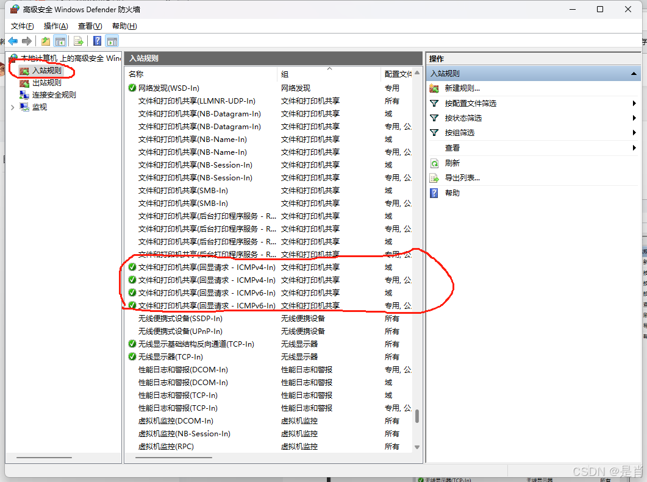Toggle the show/hide action pane icon
Screen dimensions: 647x482
[112, 41]
